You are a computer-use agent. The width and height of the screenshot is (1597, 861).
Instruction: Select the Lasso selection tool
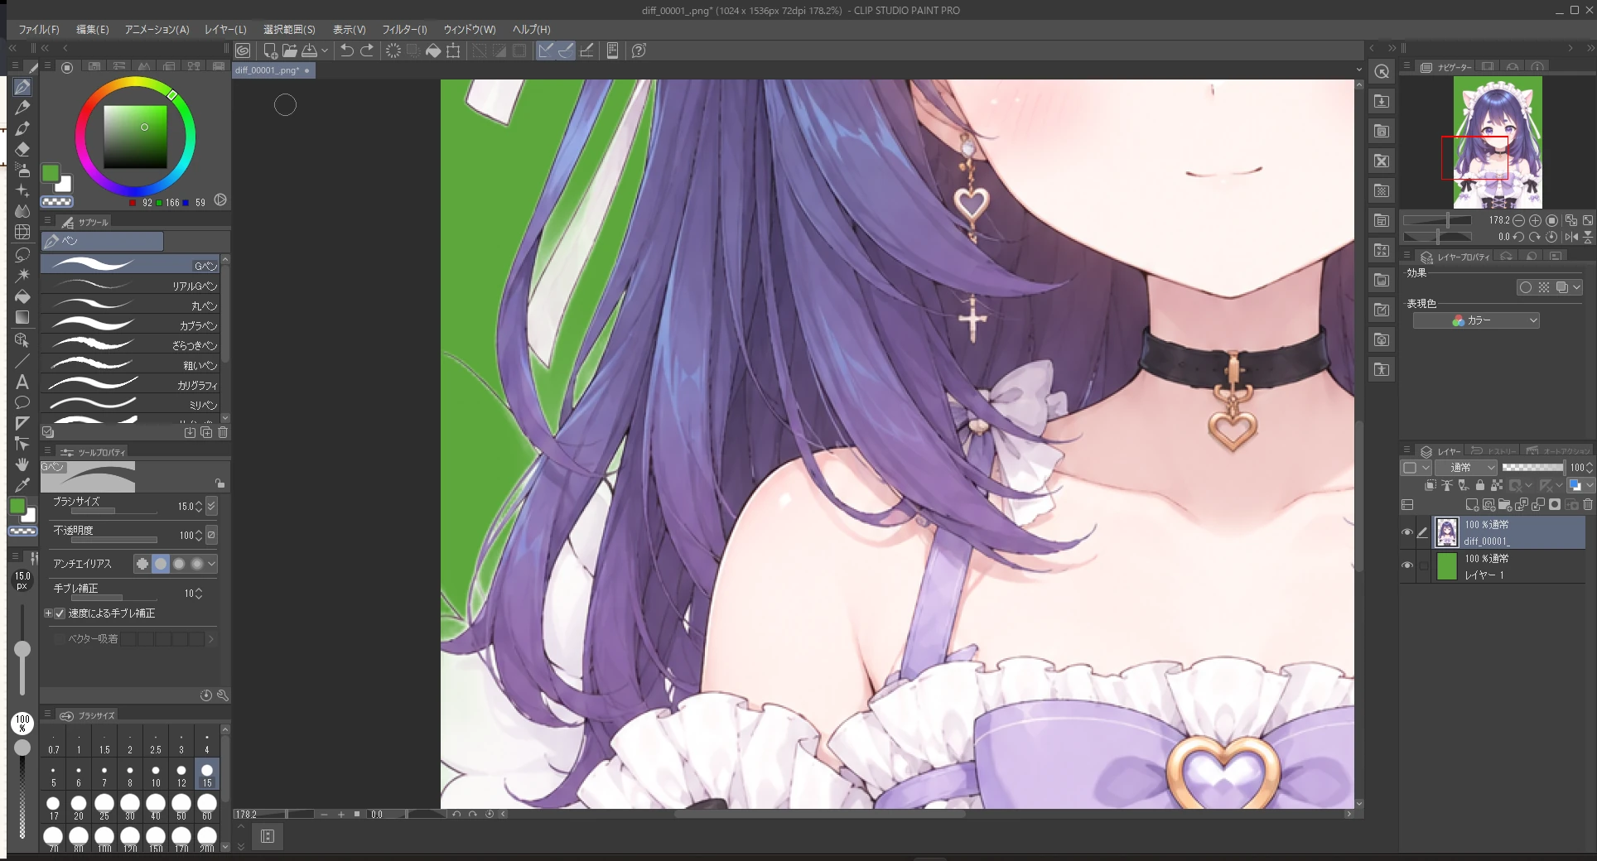pyautogui.click(x=22, y=254)
